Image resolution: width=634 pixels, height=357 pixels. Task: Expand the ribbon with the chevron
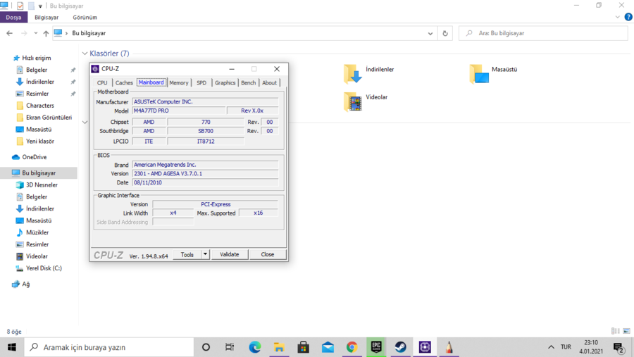(x=617, y=17)
